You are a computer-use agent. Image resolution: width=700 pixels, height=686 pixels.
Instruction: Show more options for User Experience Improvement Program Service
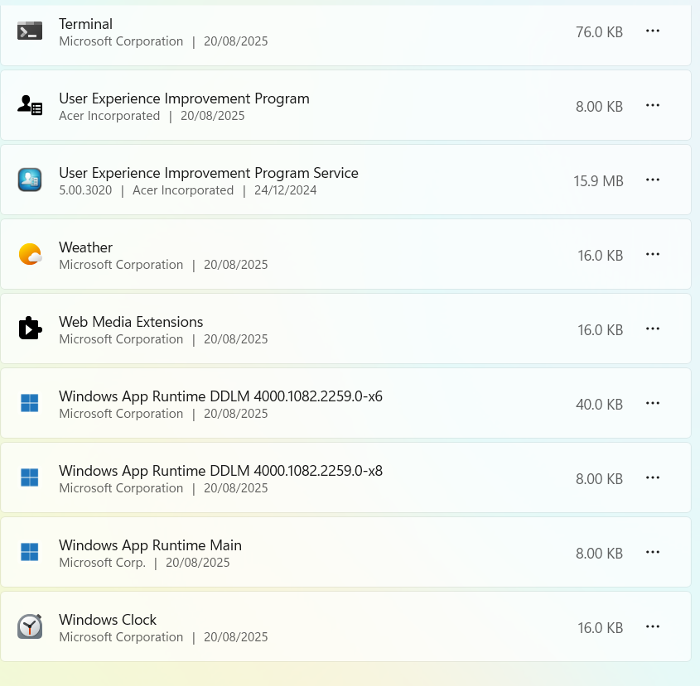pyautogui.click(x=653, y=180)
